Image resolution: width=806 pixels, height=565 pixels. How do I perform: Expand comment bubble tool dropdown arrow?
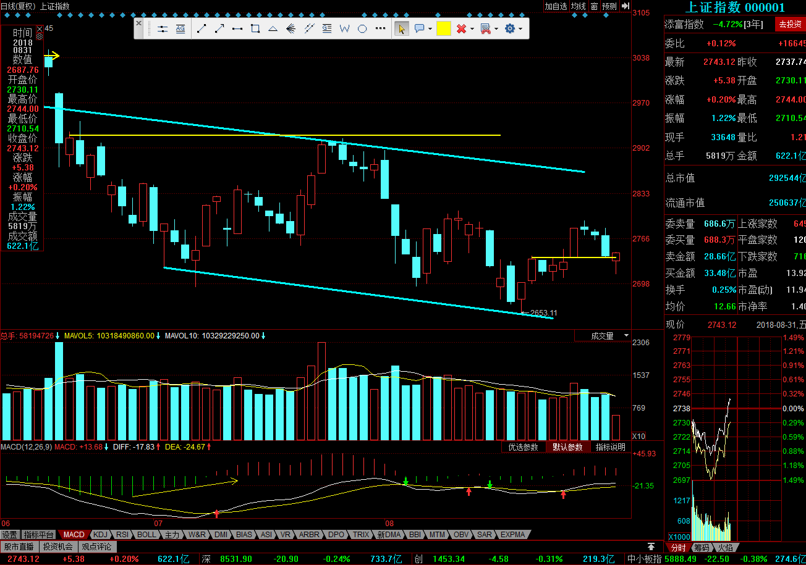(430, 29)
